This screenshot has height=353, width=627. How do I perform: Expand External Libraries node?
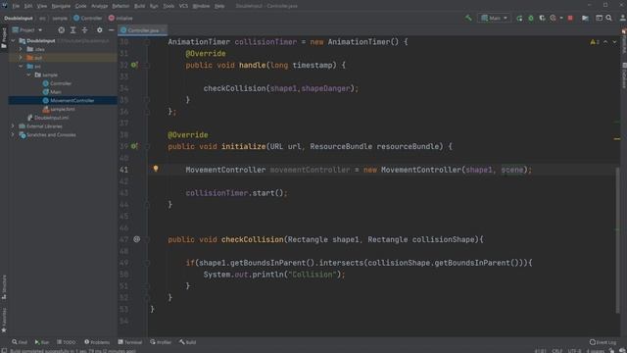click(13, 126)
